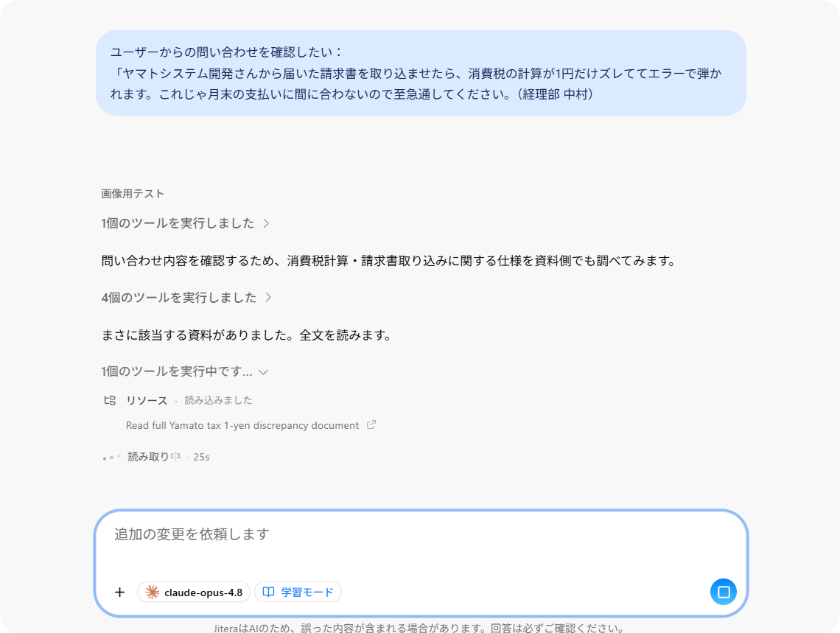
Task: Click the 読み取り中 status text
Action: (x=154, y=457)
